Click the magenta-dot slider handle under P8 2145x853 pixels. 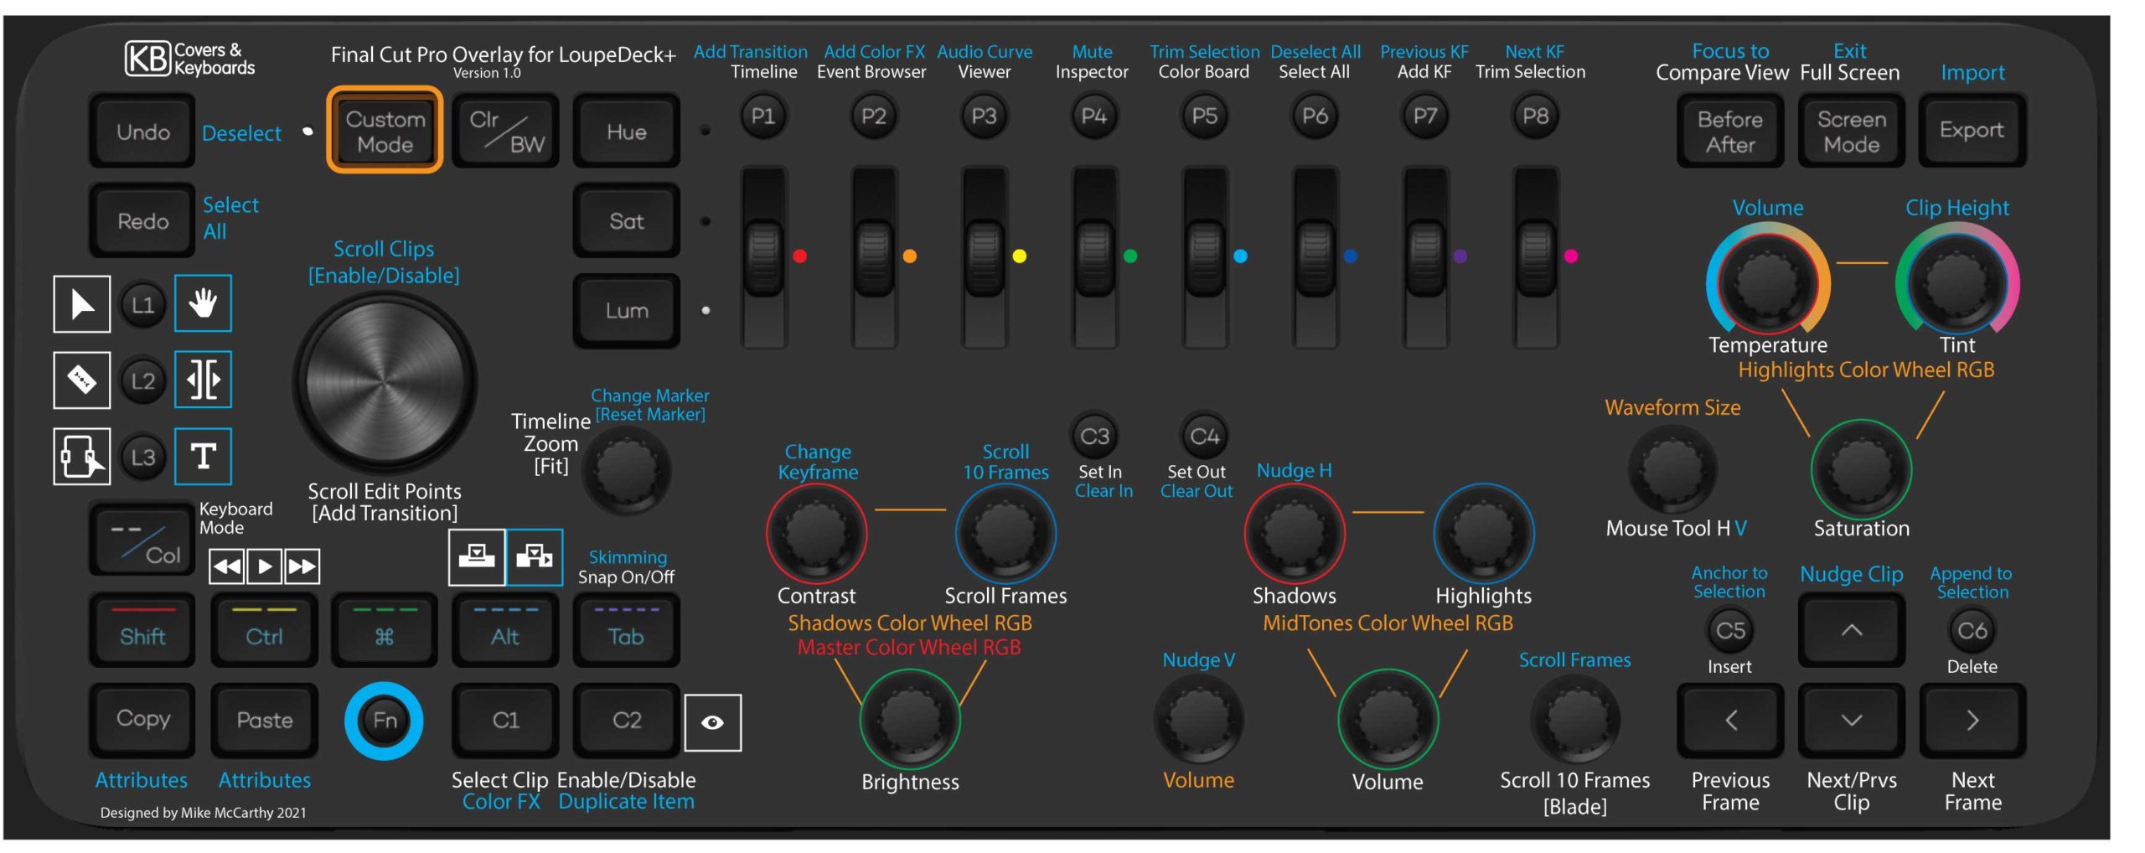pyautogui.click(x=1535, y=257)
